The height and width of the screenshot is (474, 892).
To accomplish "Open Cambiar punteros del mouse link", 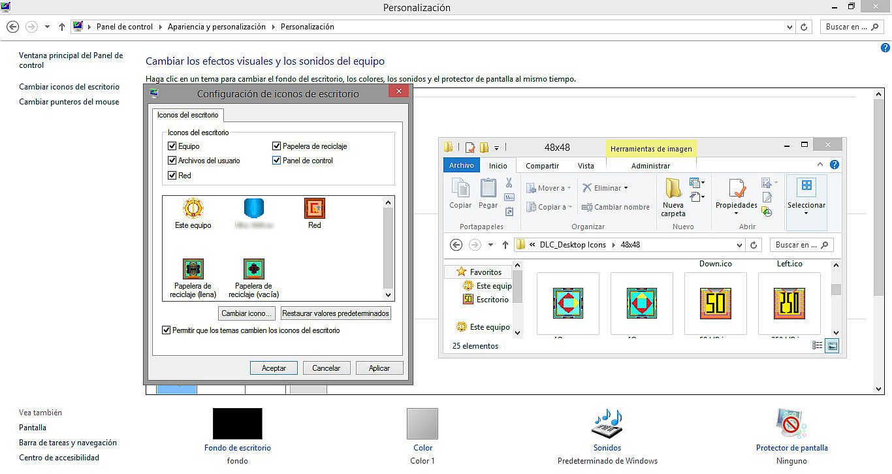I will click(69, 102).
